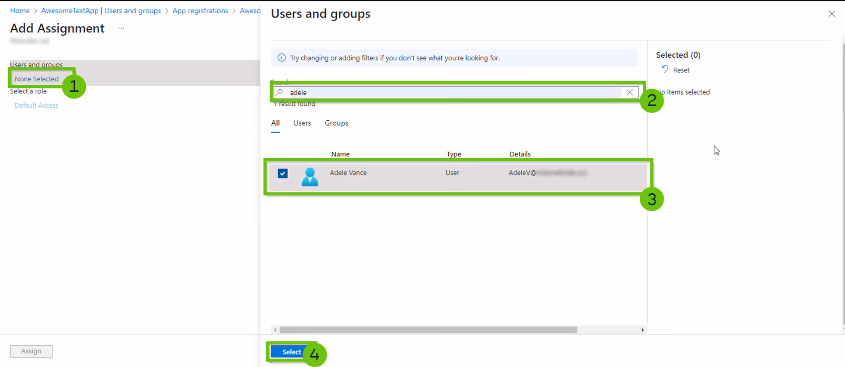Open the Default Access role link
This screenshot has width=845, height=367.
pyautogui.click(x=36, y=105)
